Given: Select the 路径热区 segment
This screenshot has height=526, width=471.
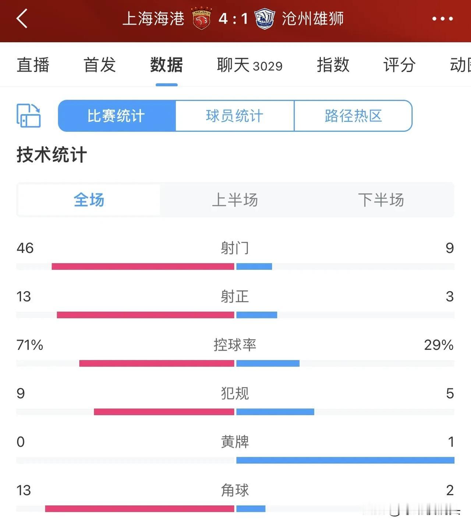Looking at the screenshot, I should (x=353, y=116).
